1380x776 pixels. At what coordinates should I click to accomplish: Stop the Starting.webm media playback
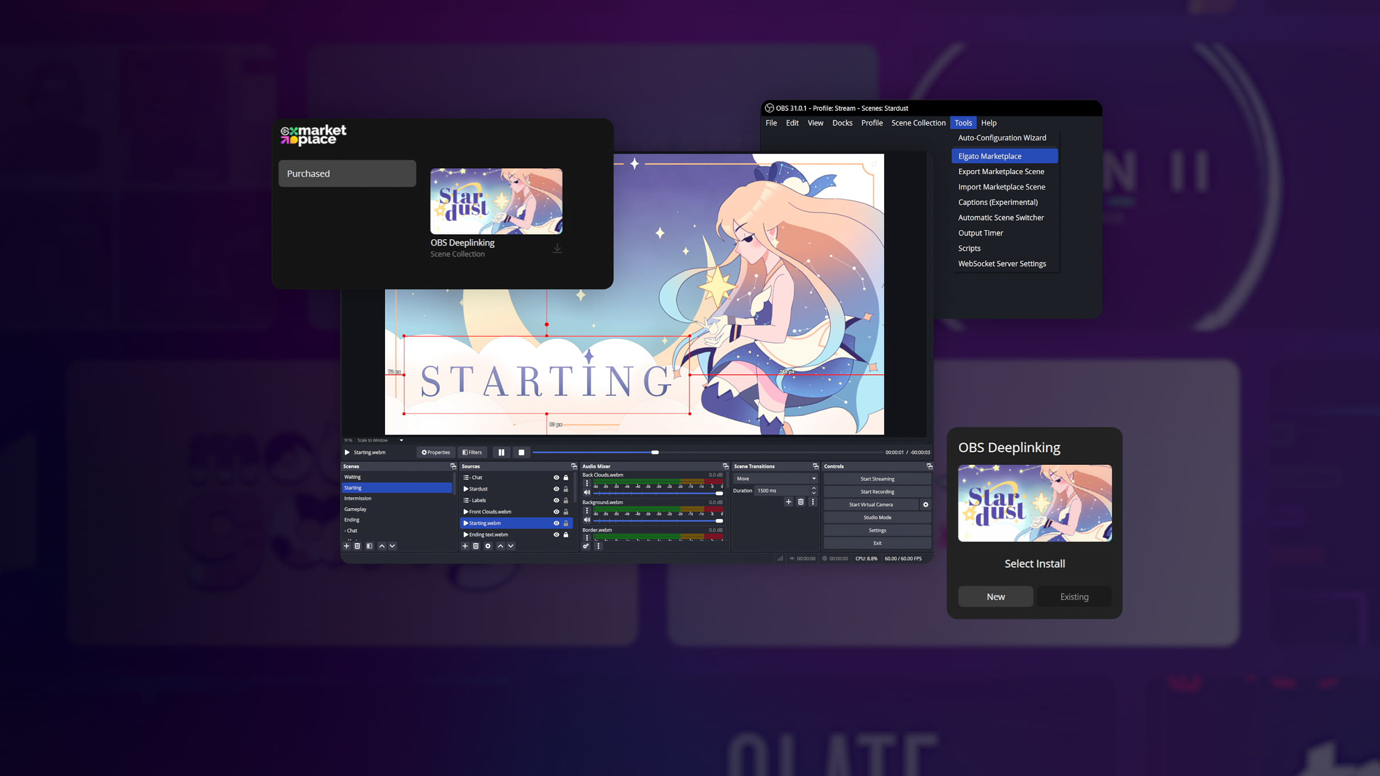521,452
